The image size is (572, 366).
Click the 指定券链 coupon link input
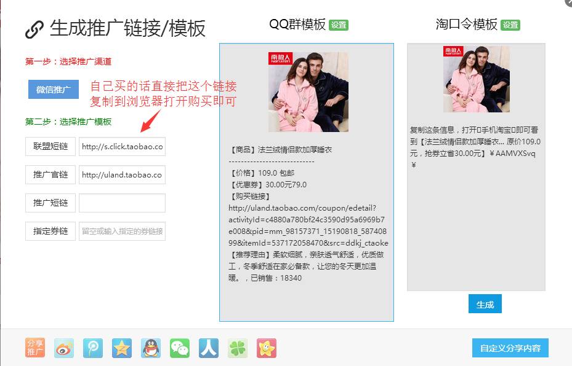122,232
